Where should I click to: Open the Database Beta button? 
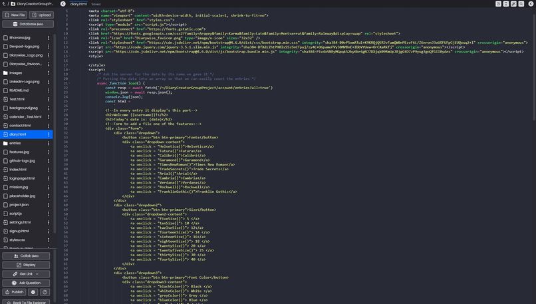click(28, 24)
